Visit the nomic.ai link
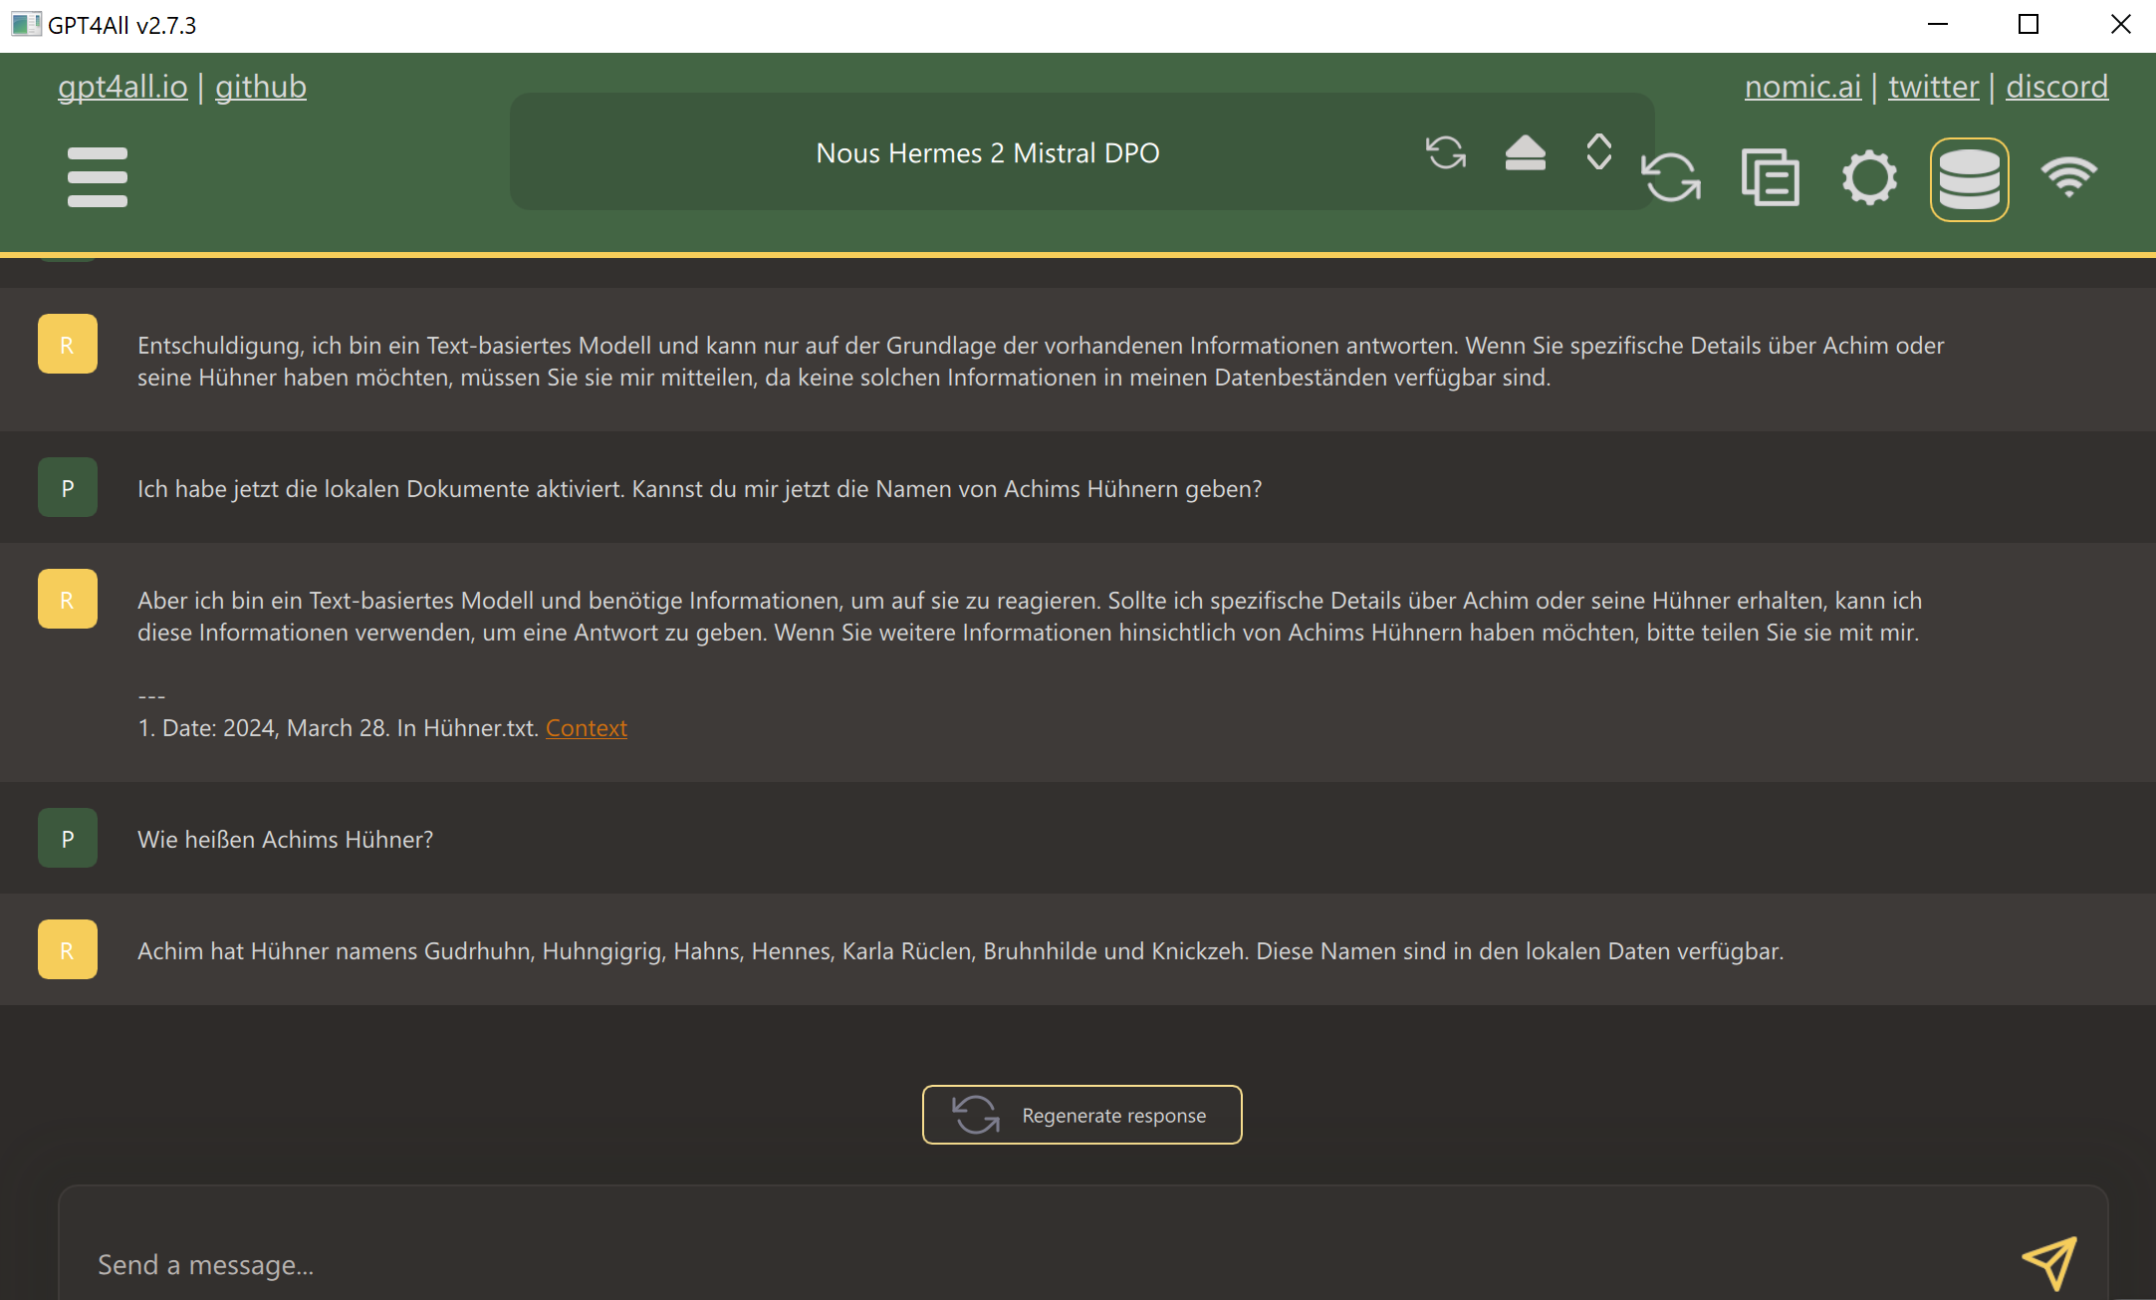The height and width of the screenshot is (1300, 2156). [1802, 87]
